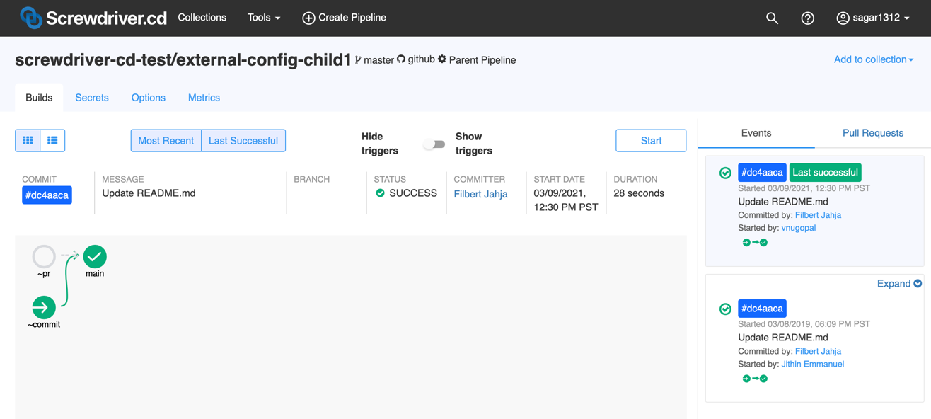Open the Tools dropdown menu
The width and height of the screenshot is (931, 419).
(264, 18)
